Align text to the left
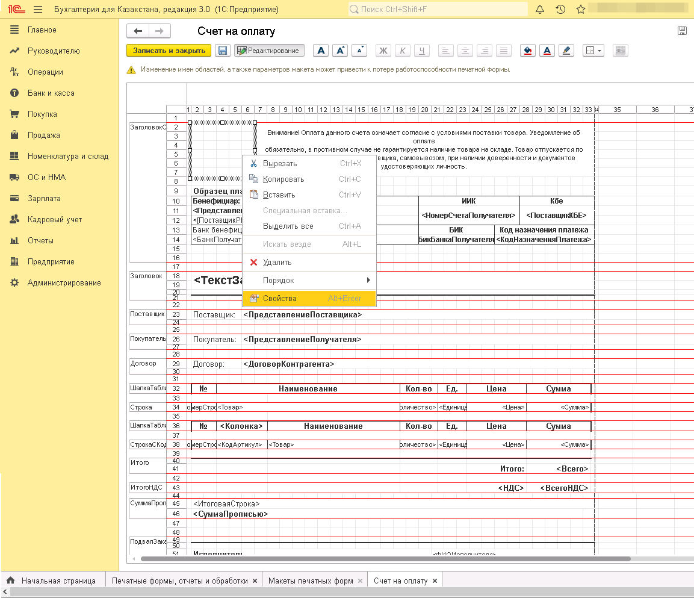 coord(445,51)
